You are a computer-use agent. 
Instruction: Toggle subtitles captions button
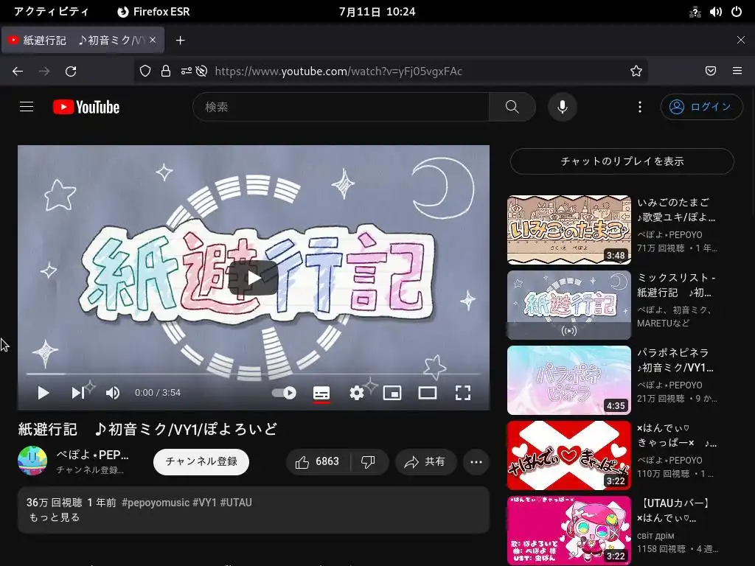coord(321,393)
